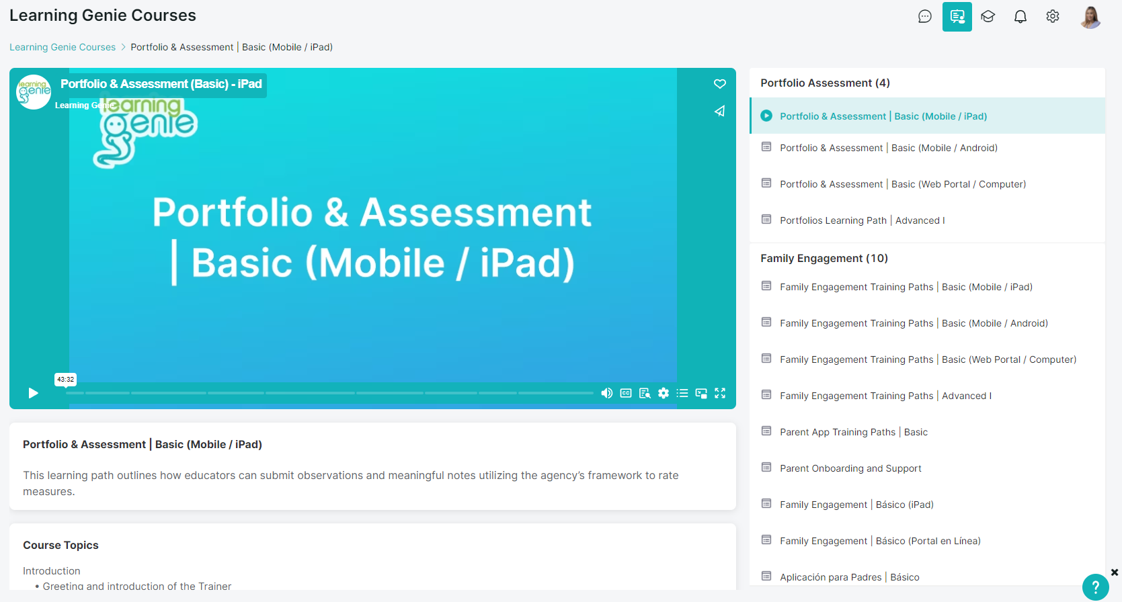This screenshot has height=602, width=1122.
Task: Go to Learning Genie Courses breadcrumb
Action: point(63,47)
